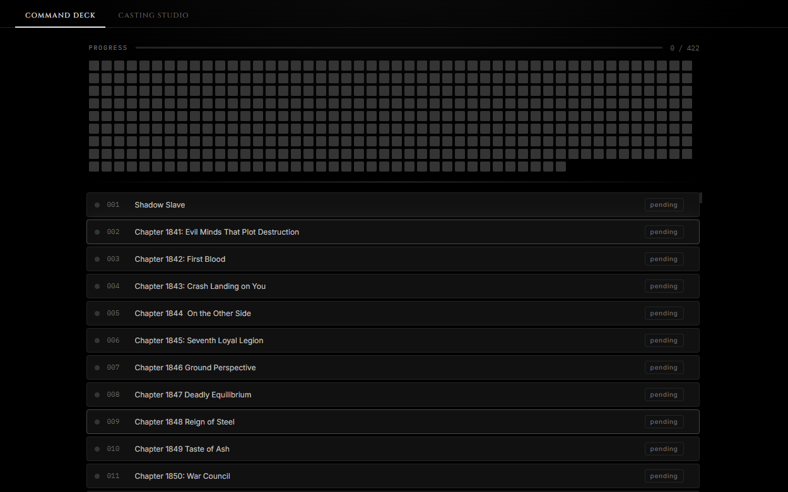788x492 pixels.
Task: Select Chapter 1841: Evil Minds That Plot Destruction
Action: tap(393, 232)
